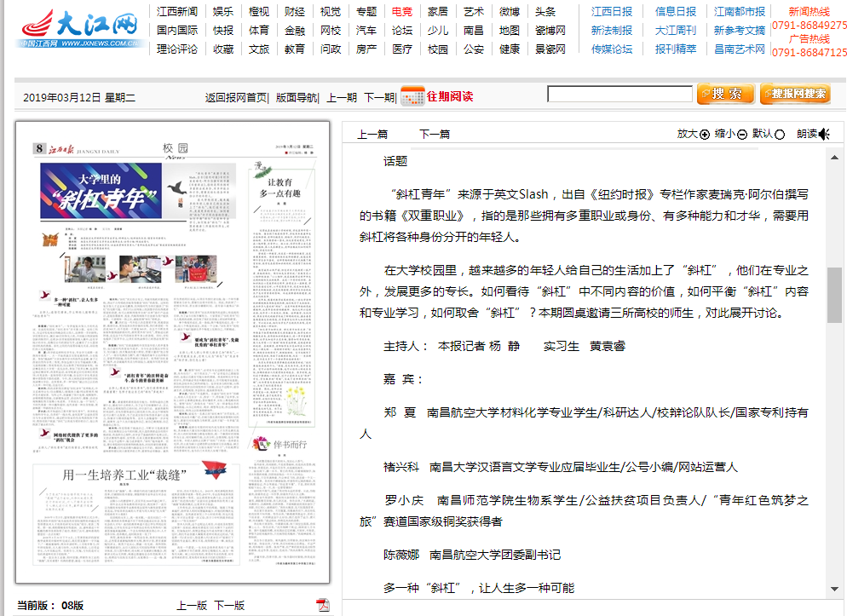847x616 pixels.
Task: Click the scroll down arrow in article pane
Action: (x=834, y=589)
